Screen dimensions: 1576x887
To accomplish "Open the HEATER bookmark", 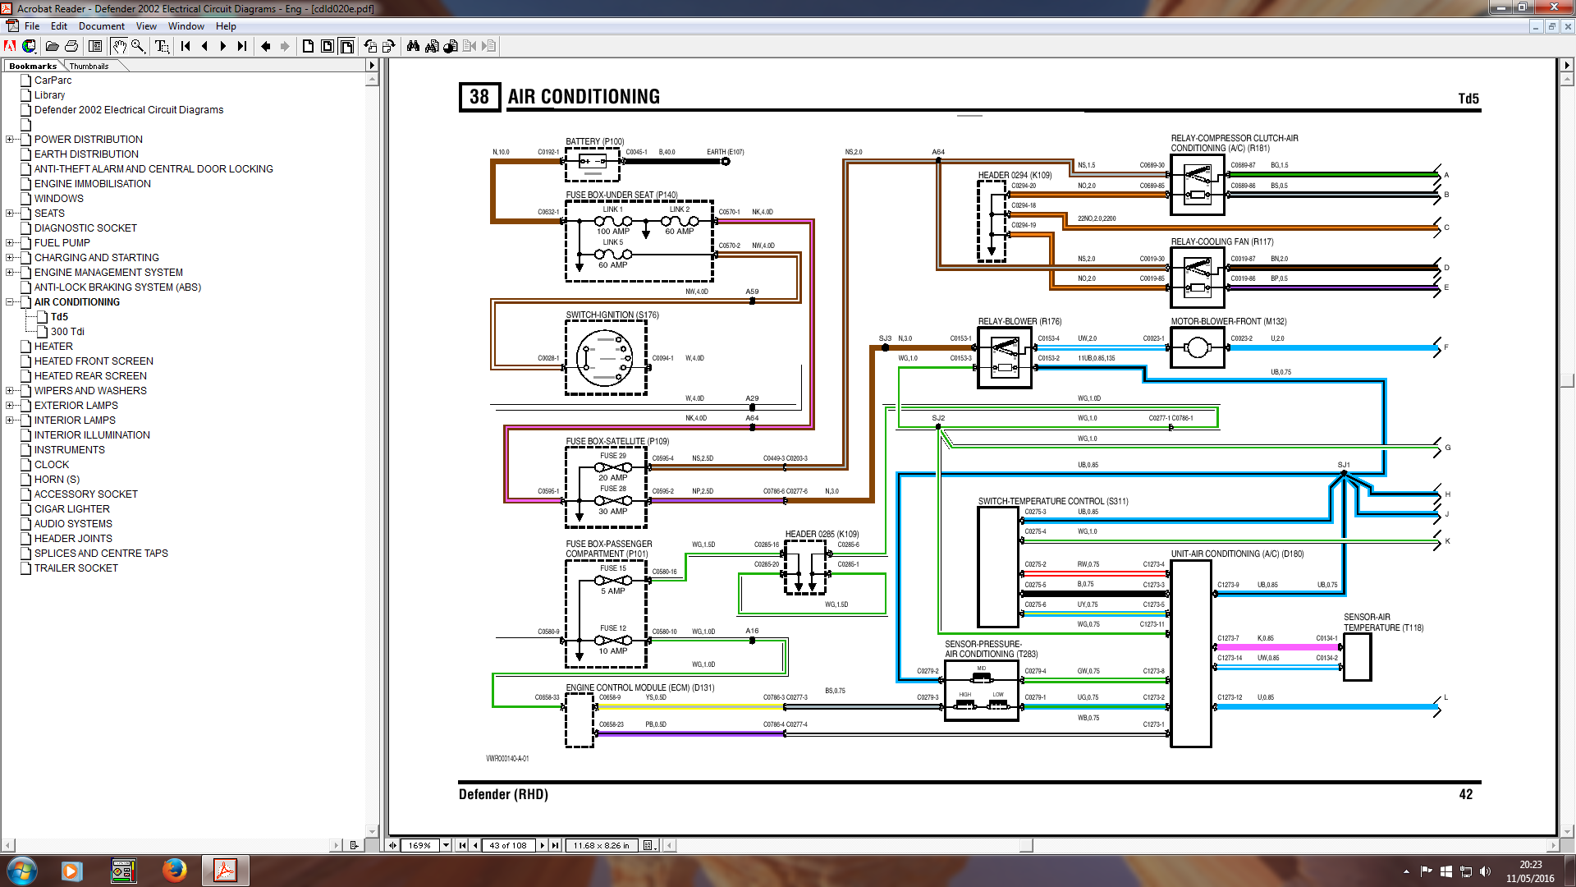I will tap(53, 347).
